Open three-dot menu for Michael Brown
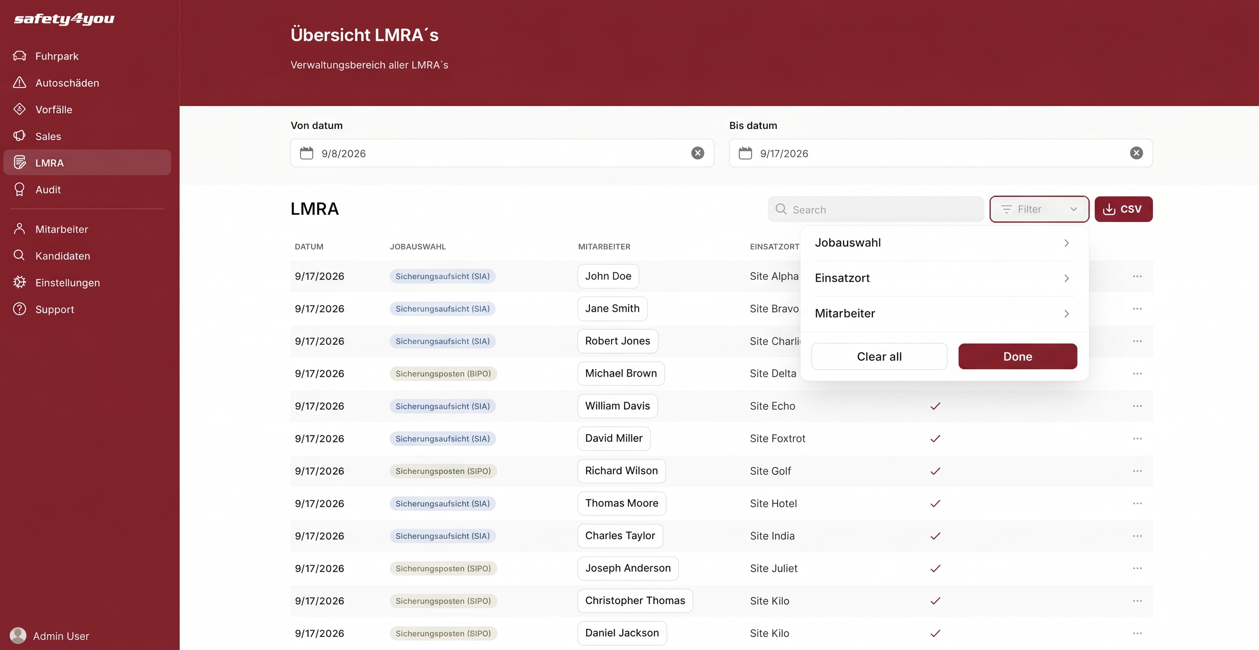This screenshot has width=1259, height=650. pyautogui.click(x=1138, y=374)
